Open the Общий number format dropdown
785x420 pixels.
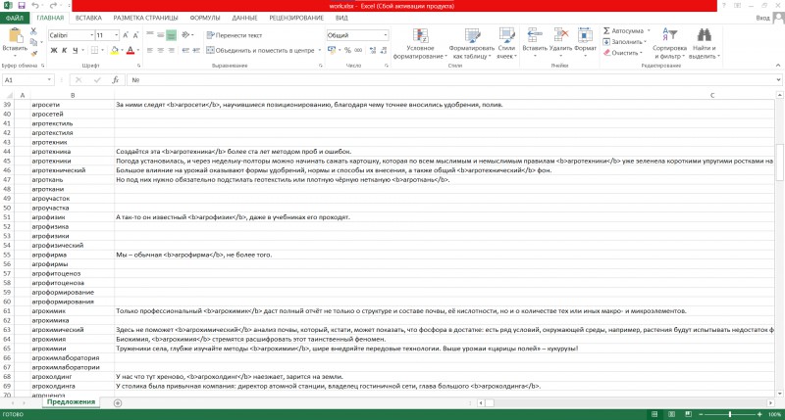pyautogui.click(x=386, y=35)
